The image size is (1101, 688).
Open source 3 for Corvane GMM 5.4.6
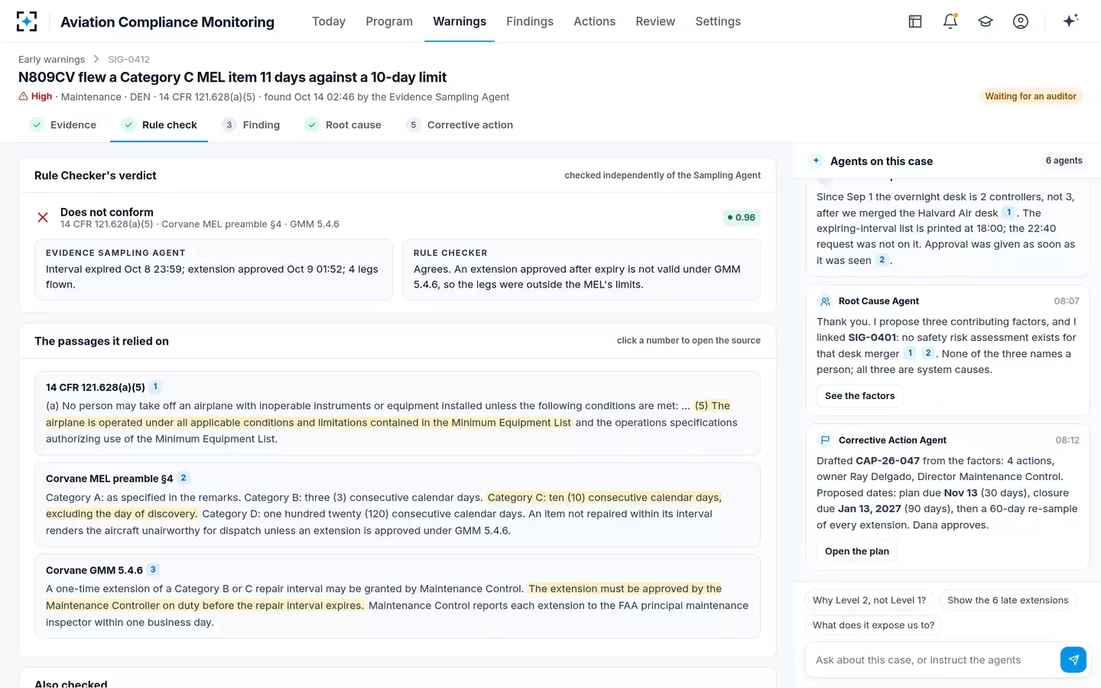(153, 570)
